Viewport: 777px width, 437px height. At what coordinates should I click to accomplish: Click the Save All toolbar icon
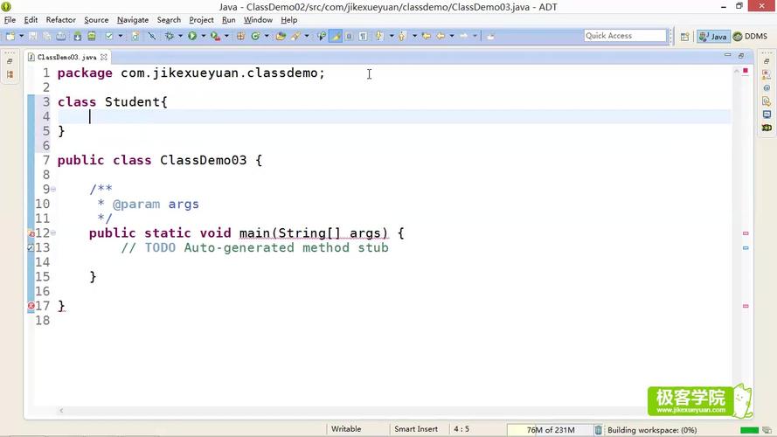[46, 36]
